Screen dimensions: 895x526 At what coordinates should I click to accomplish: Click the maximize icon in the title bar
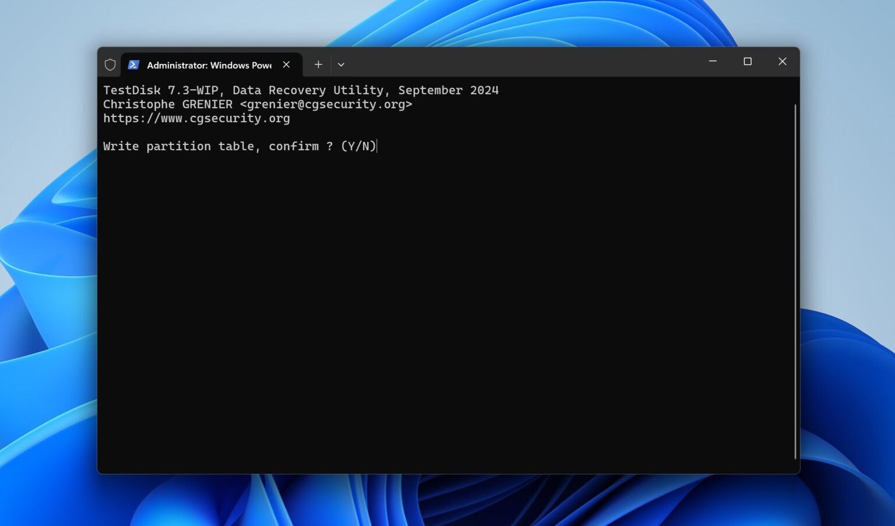pos(748,61)
